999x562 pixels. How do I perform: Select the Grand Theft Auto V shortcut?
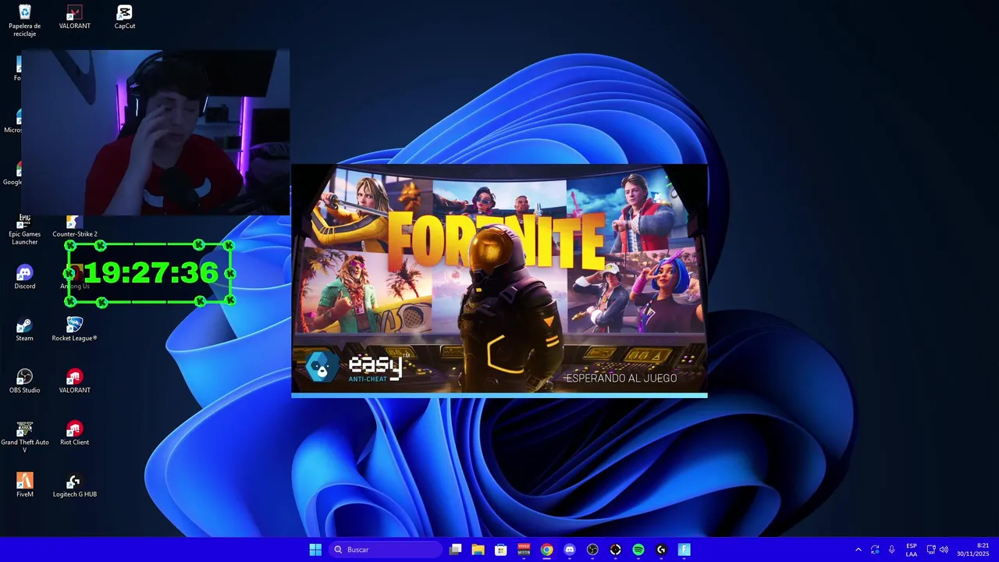[x=25, y=437]
